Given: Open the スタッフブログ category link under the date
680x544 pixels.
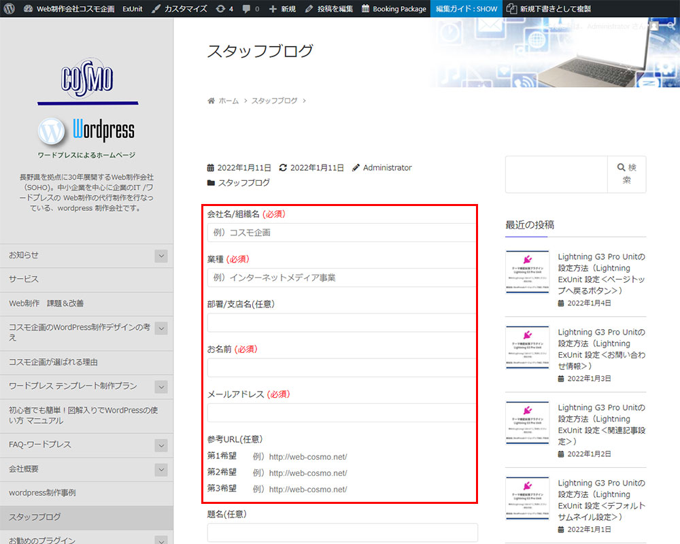Looking at the screenshot, I should coord(243,183).
